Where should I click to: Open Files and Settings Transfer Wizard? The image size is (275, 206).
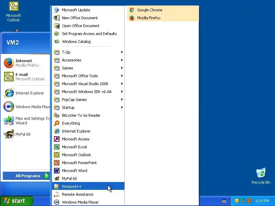(26, 121)
